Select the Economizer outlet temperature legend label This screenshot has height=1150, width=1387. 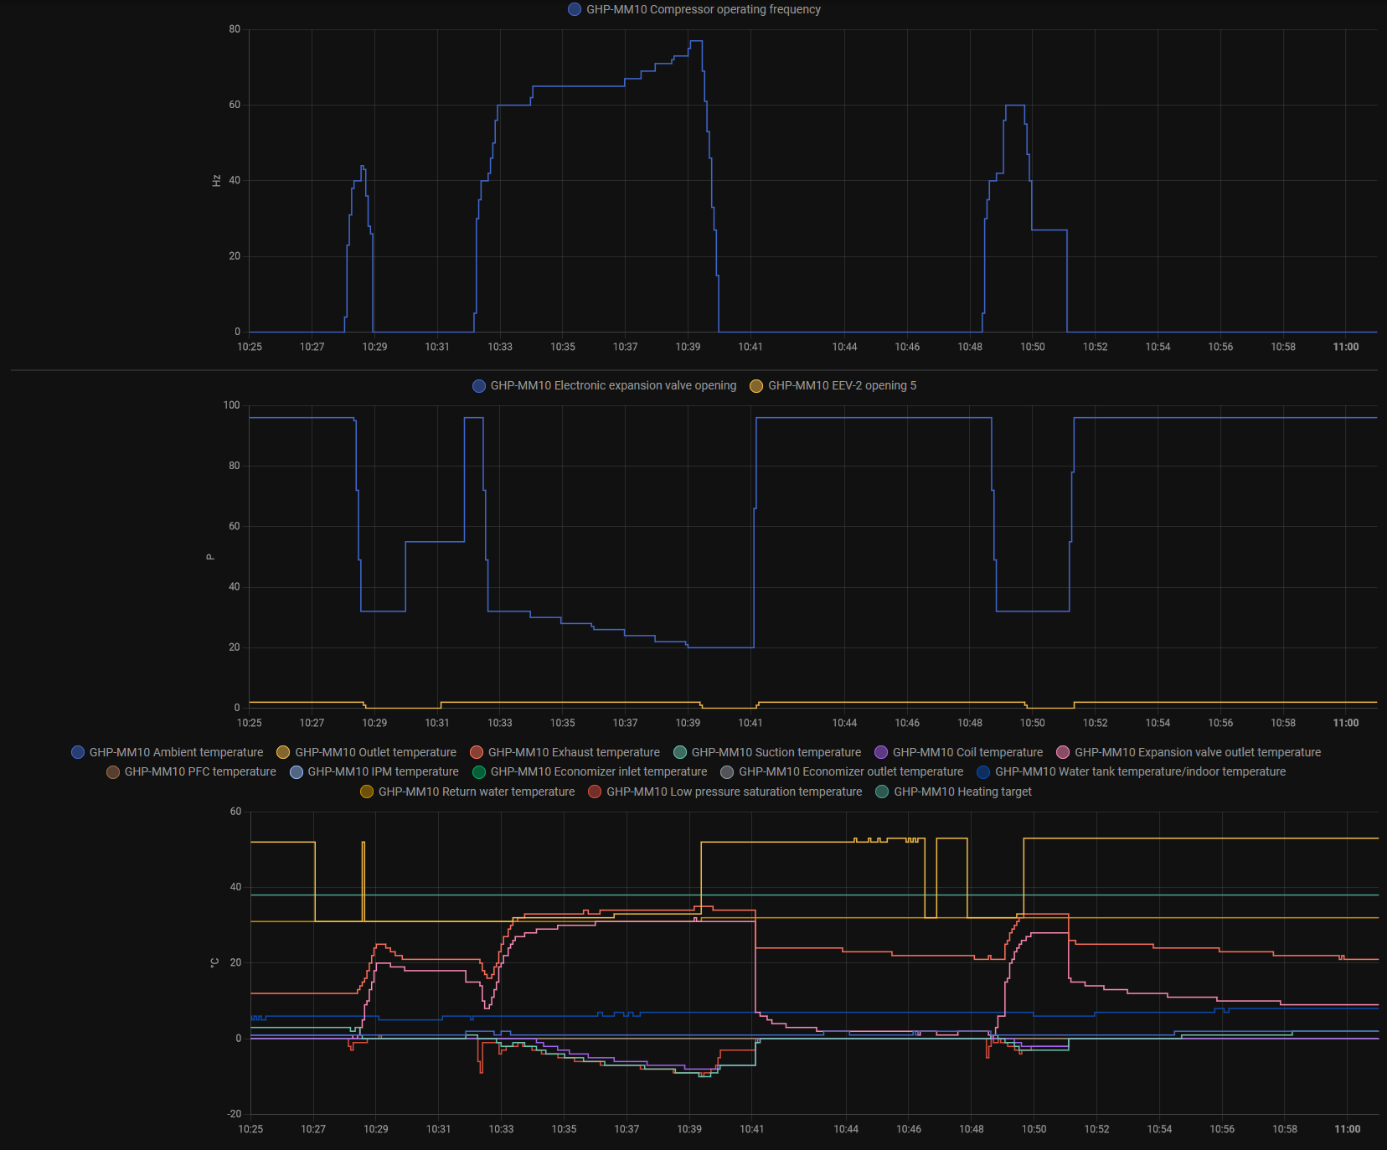coord(850,772)
